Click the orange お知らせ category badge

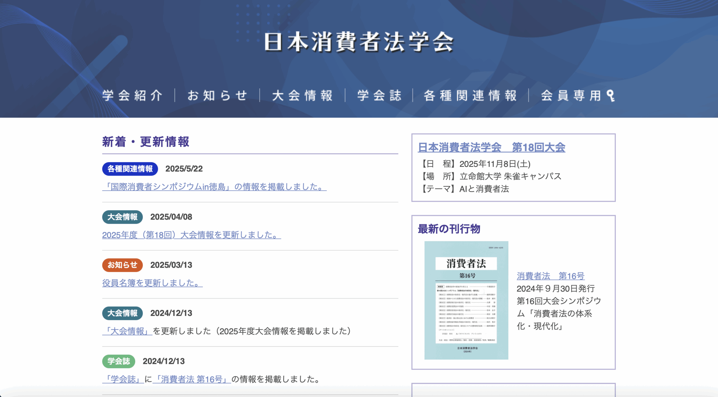pyautogui.click(x=122, y=265)
